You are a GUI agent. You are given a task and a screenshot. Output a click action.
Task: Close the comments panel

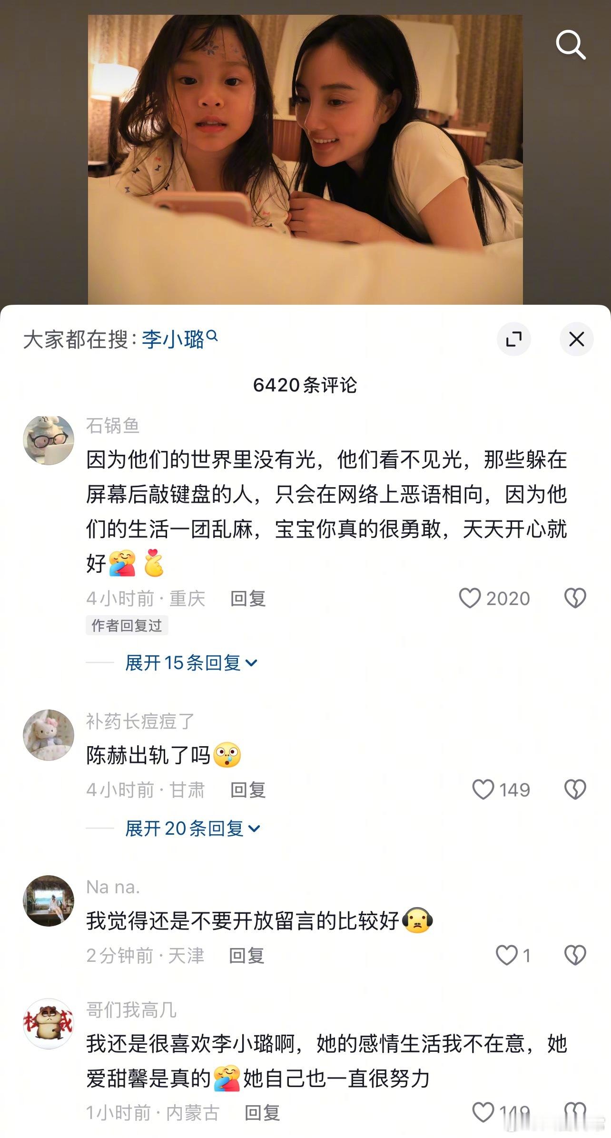click(x=577, y=339)
